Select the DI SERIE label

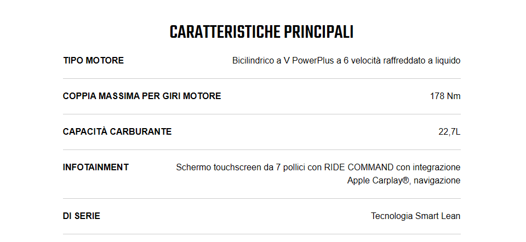click(x=82, y=216)
